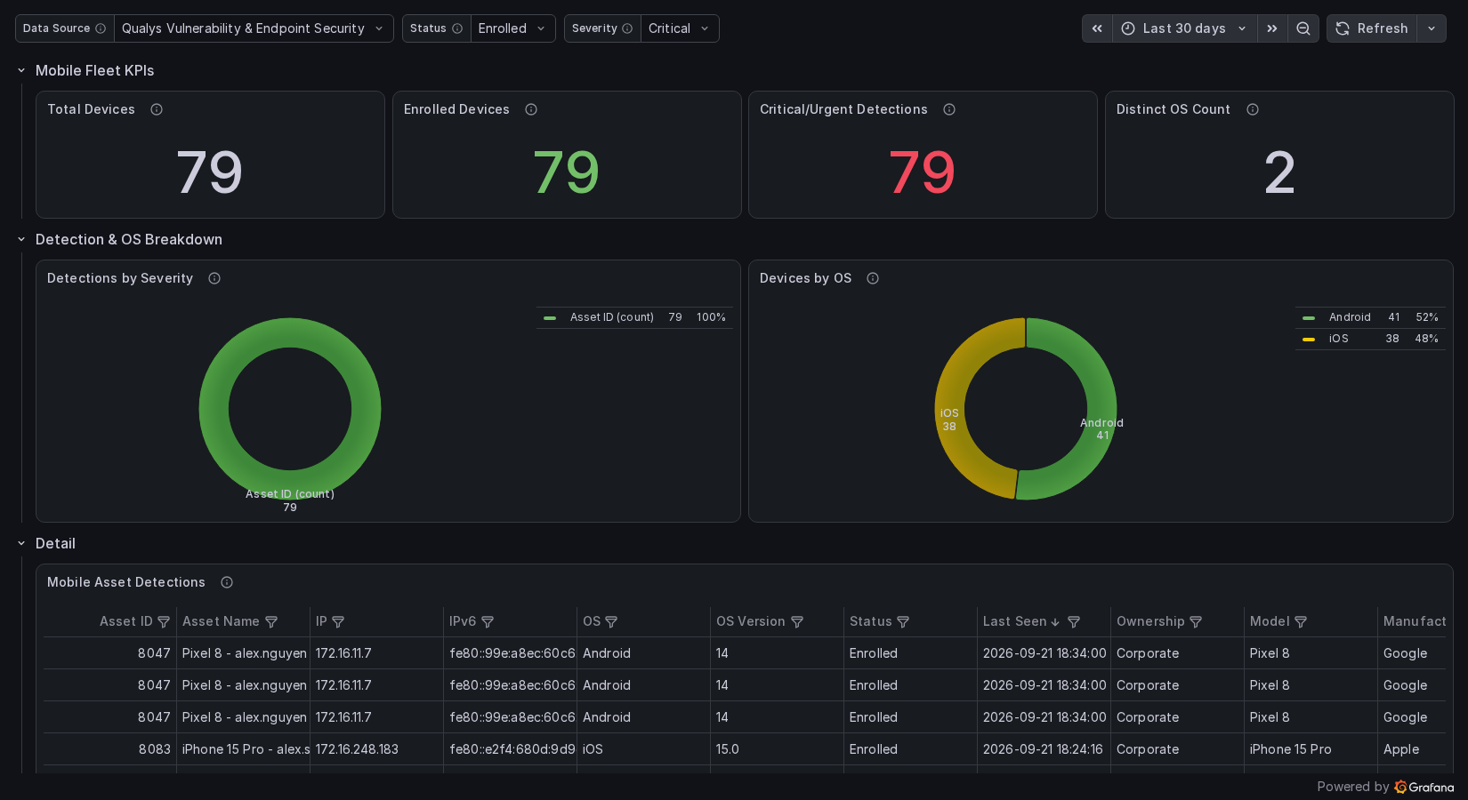Select the iOS cell in OS column
This screenshot has height=800, width=1468.
point(643,749)
